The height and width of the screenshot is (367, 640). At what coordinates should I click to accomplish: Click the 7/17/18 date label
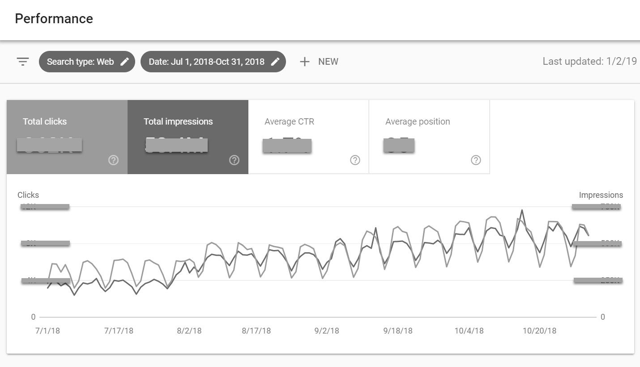coord(119,331)
